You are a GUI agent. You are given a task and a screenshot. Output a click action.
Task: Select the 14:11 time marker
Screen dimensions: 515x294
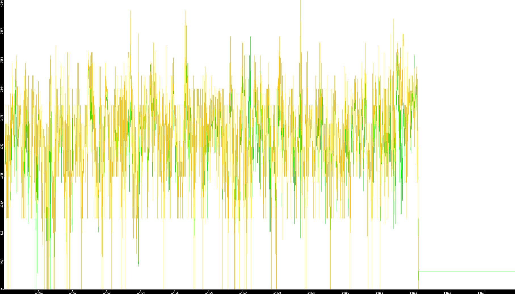(379, 292)
